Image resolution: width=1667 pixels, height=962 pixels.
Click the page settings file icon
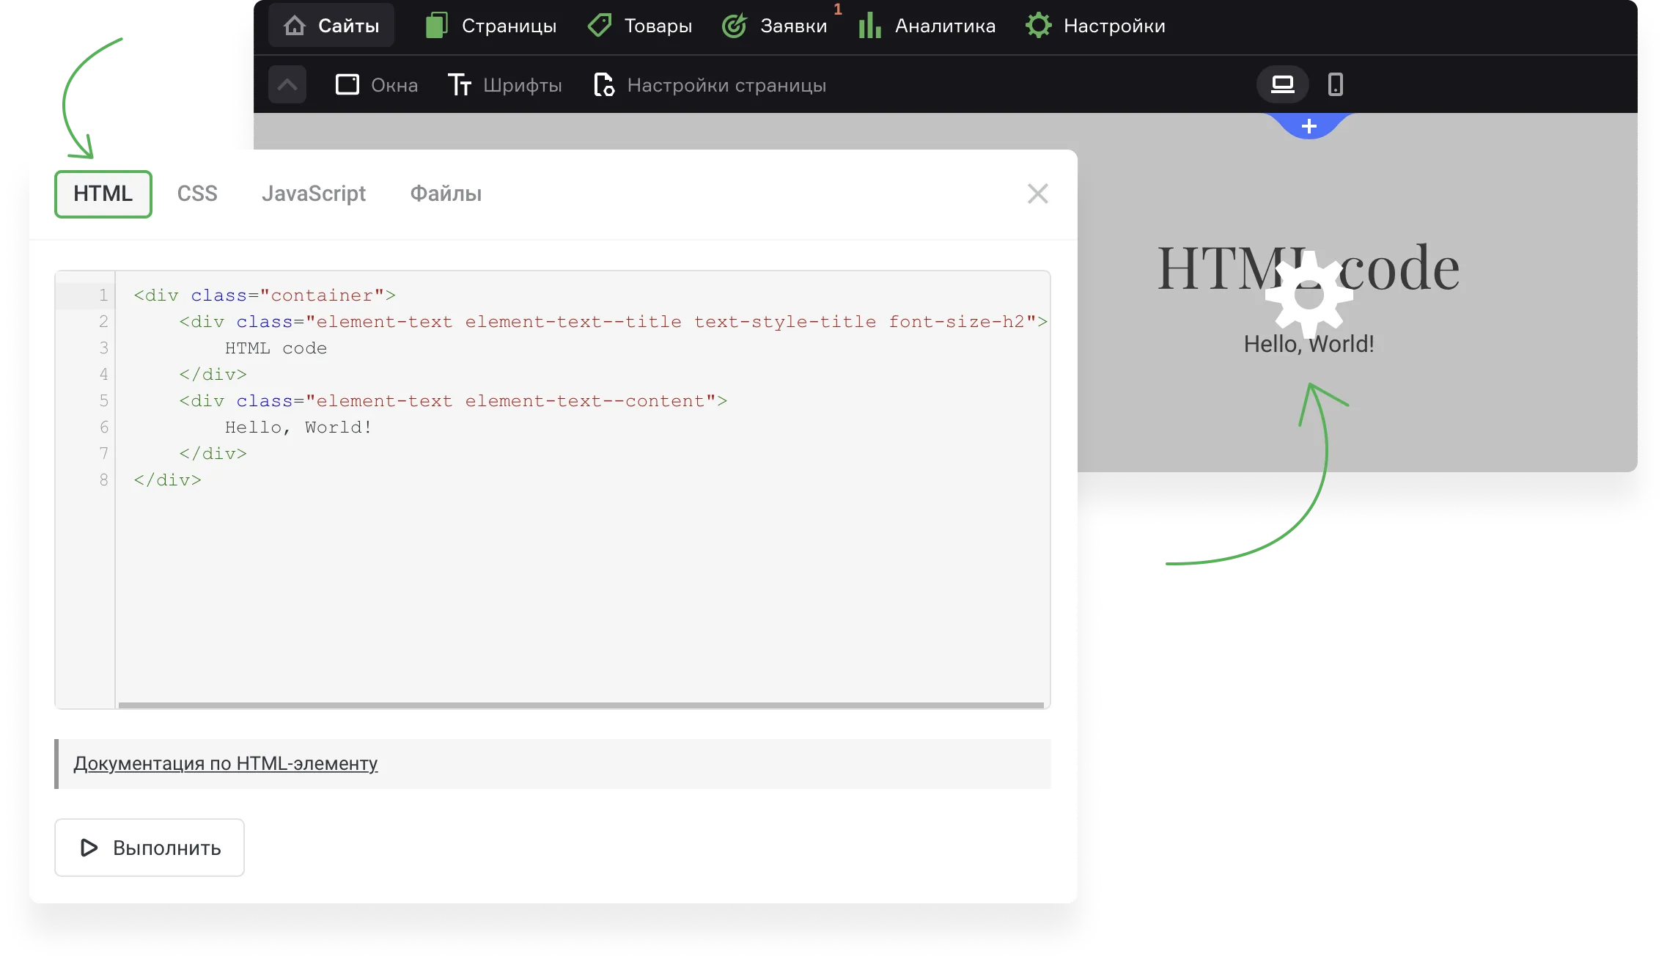coord(604,85)
